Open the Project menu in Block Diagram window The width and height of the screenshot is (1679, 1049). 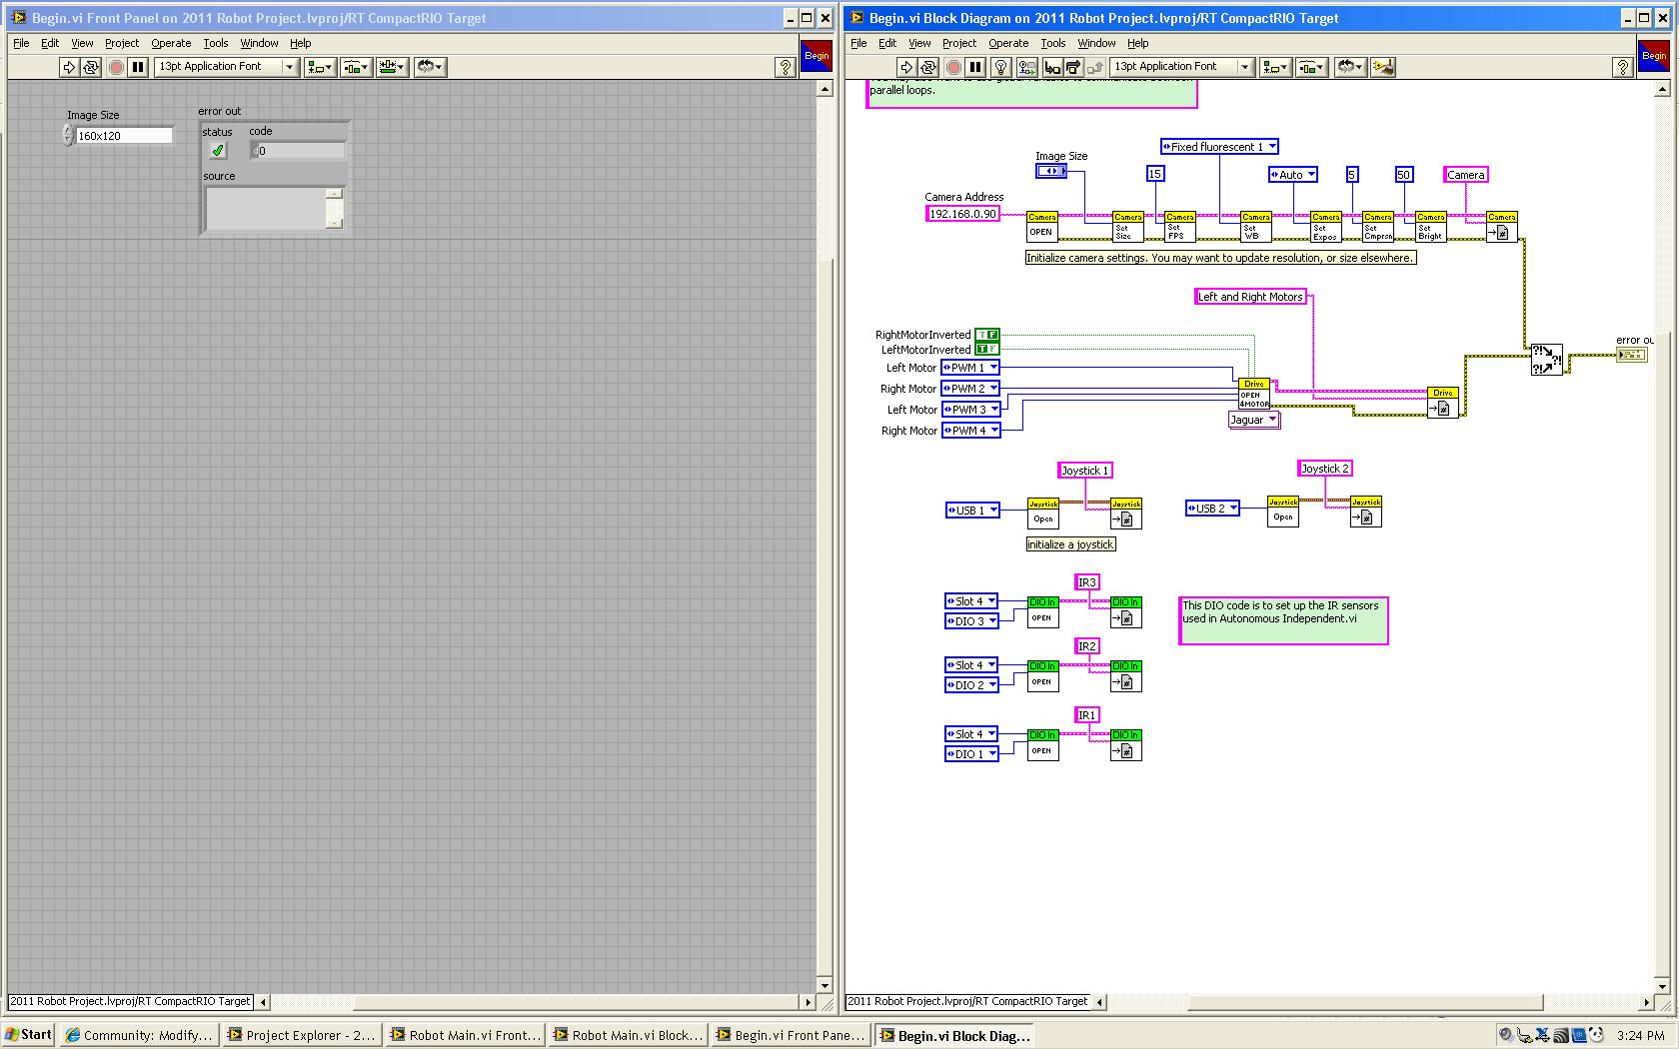[959, 43]
